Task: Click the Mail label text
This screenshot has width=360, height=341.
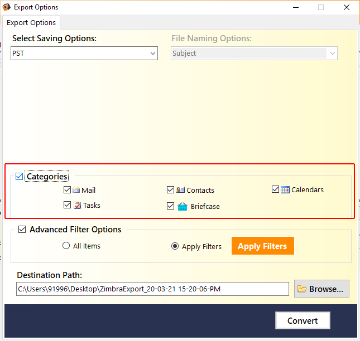Action: (x=88, y=190)
